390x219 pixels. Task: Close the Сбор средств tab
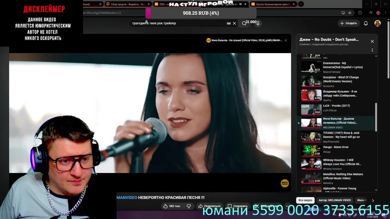pyautogui.click(x=149, y=4)
